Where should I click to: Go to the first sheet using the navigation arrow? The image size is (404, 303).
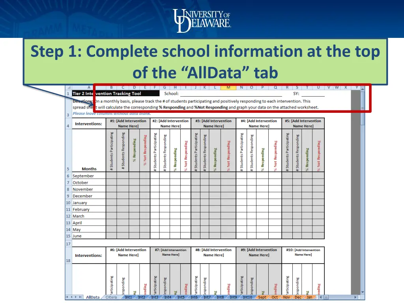click(67, 297)
